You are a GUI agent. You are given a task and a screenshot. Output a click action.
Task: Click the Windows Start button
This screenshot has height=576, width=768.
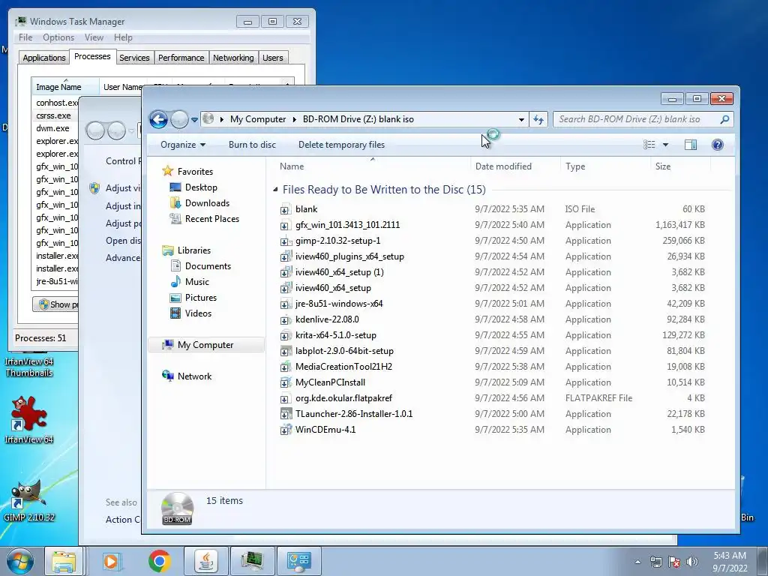click(19, 561)
